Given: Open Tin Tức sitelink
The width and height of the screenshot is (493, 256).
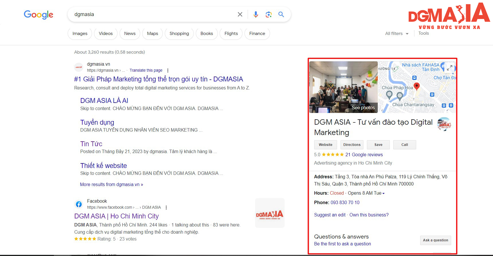Looking at the screenshot, I should [x=91, y=144].
